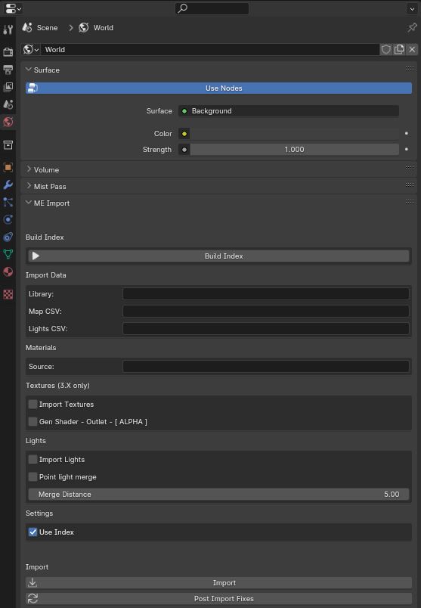The height and width of the screenshot is (608, 421).
Task: Open the Render properties tab
Action: [x=8, y=51]
